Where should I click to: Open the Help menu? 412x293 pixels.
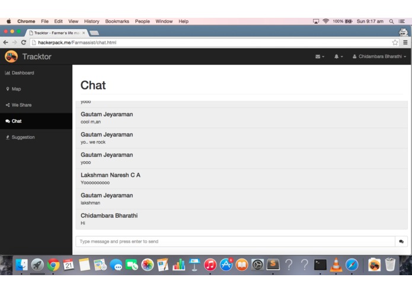point(183,21)
